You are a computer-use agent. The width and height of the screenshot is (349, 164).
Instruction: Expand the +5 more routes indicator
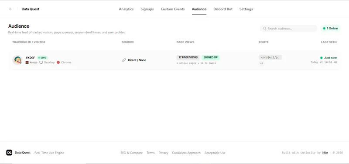(261, 63)
